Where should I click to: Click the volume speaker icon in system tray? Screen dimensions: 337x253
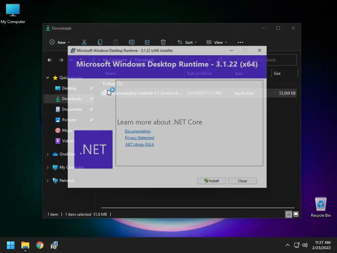tap(304, 245)
